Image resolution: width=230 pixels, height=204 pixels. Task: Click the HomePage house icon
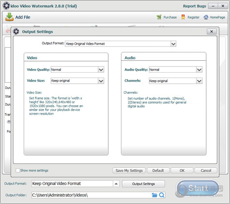click(206, 17)
